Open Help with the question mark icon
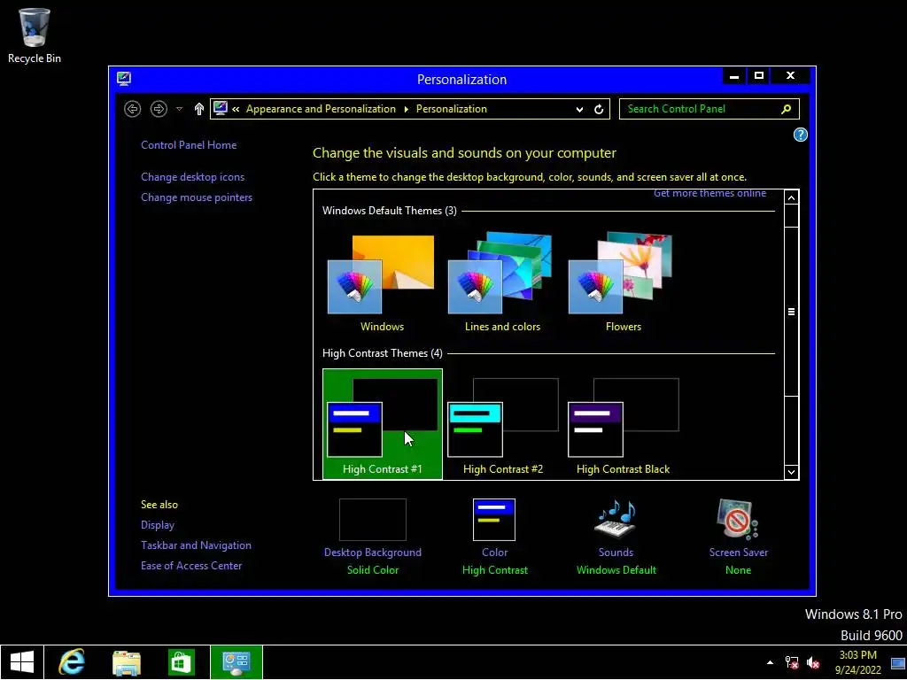Screen dimensions: 907x680 pyautogui.click(x=800, y=135)
